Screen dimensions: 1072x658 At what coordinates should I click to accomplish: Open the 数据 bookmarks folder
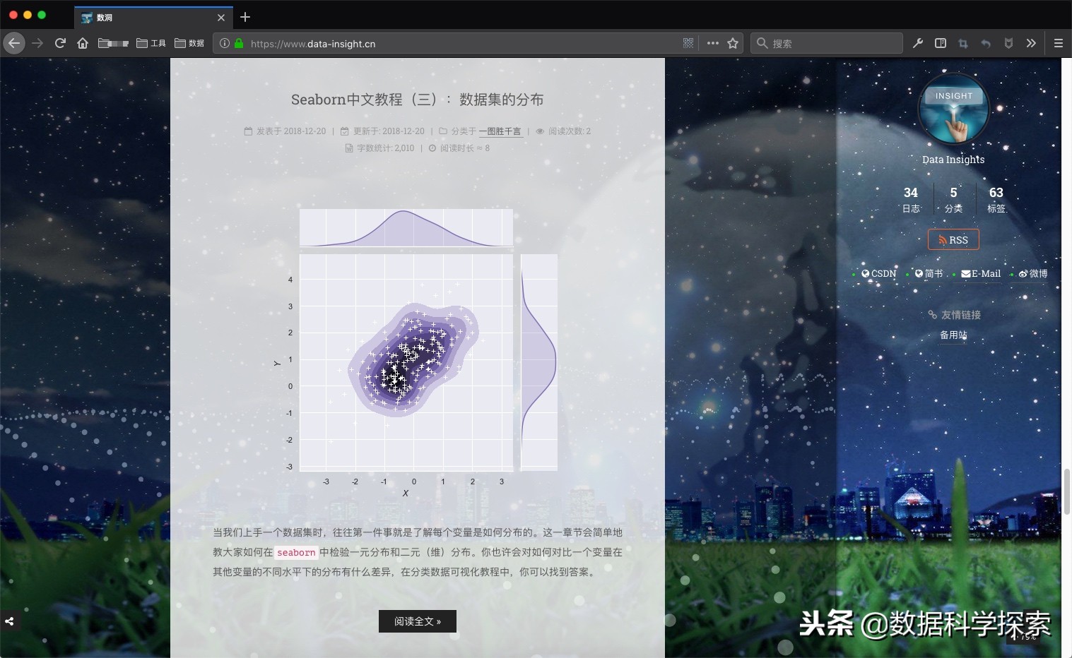pos(189,43)
